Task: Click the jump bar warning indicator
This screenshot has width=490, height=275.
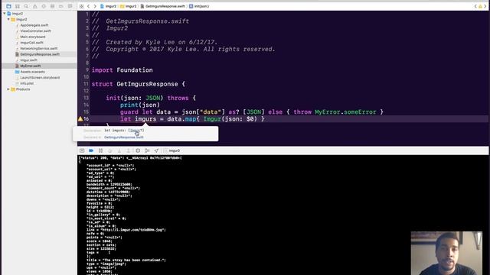Action: pyautogui.click(x=480, y=6)
